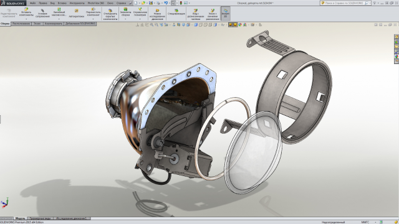Switch to the Эскиз tab
The height and width of the screenshot is (224, 399).
pos(37,24)
